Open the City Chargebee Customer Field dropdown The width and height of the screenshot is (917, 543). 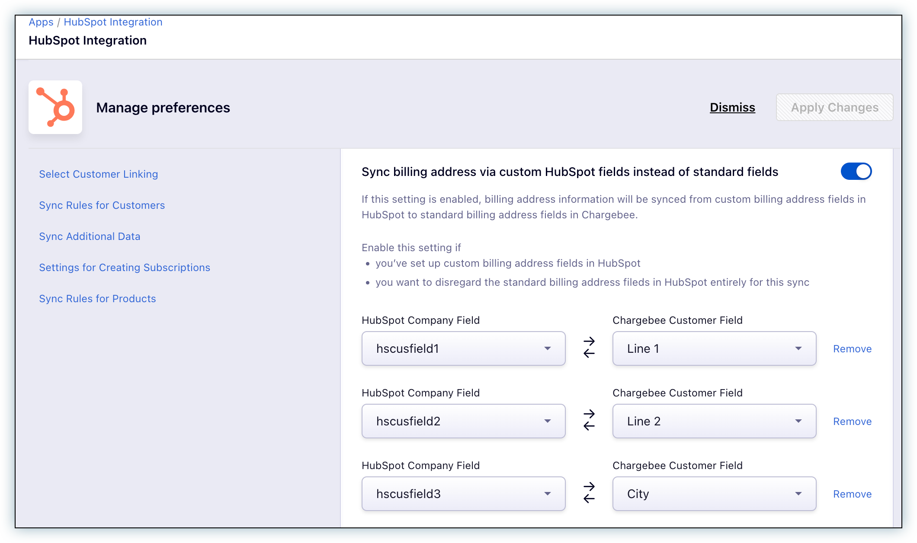click(x=714, y=494)
